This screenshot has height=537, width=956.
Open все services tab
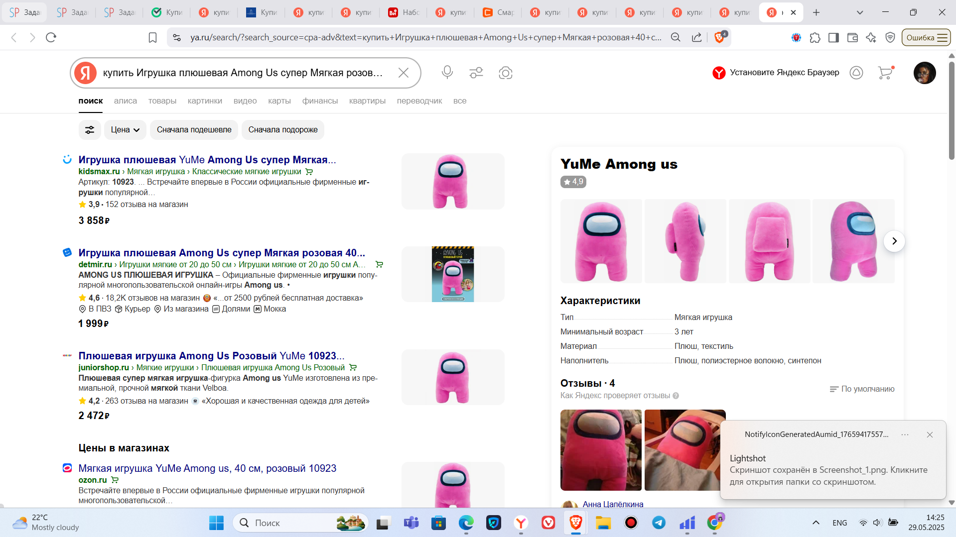(x=460, y=101)
